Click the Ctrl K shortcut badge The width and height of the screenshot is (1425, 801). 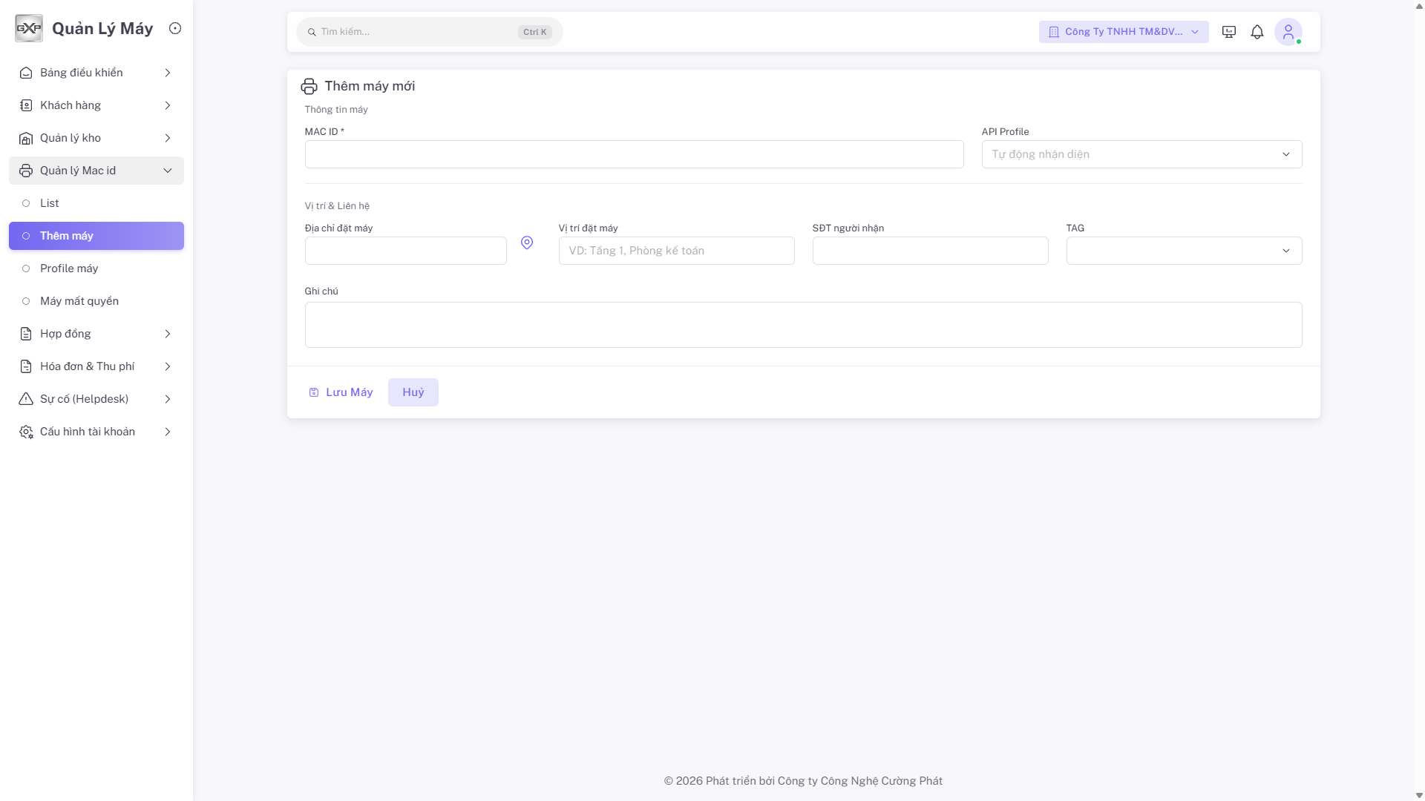pyautogui.click(x=534, y=32)
